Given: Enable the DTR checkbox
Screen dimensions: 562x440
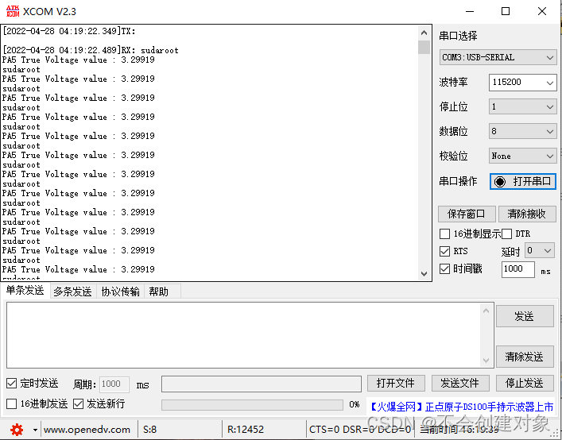Looking at the screenshot, I should [x=506, y=234].
